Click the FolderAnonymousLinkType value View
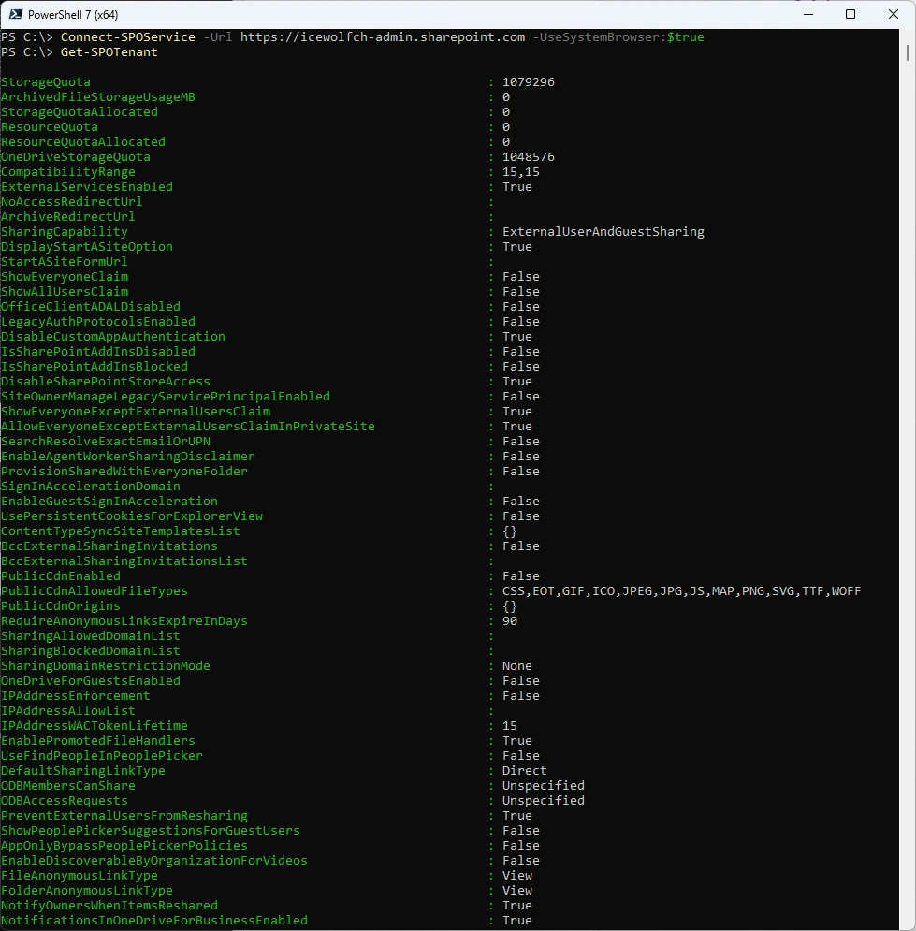The image size is (916, 931). [517, 890]
